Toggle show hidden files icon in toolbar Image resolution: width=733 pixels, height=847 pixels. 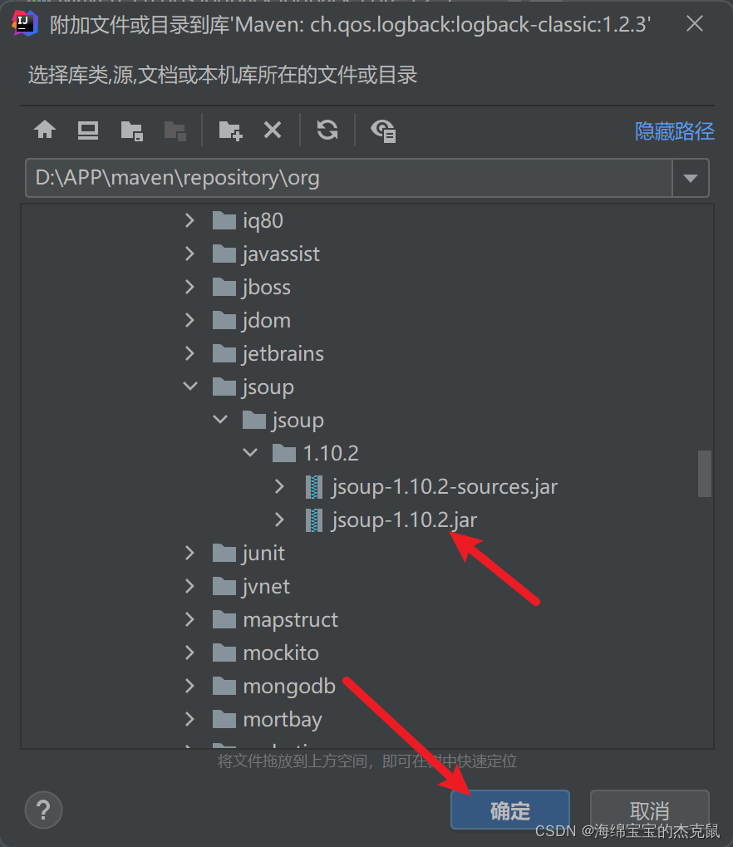coord(383,130)
